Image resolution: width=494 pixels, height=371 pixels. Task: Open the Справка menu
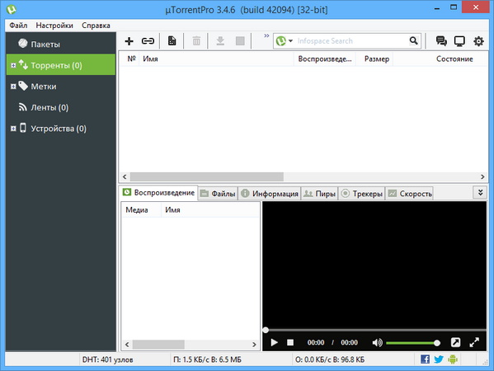click(x=96, y=26)
